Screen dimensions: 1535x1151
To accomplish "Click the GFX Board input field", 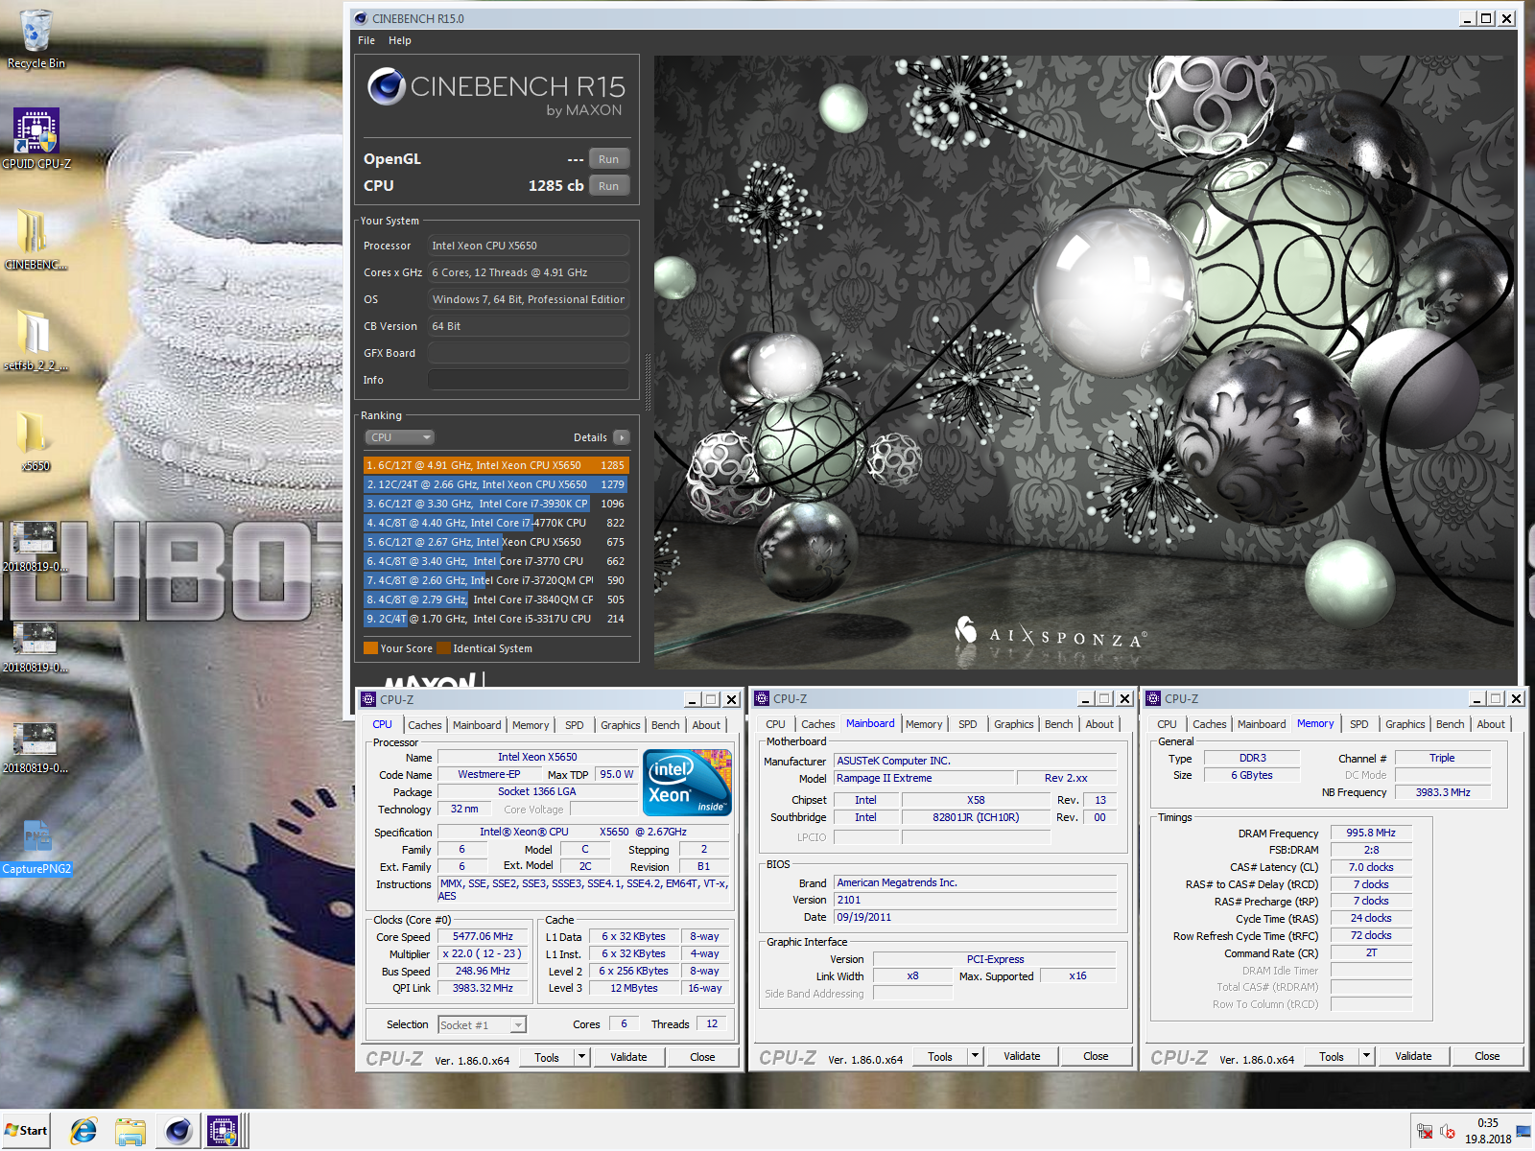I will pos(529,353).
